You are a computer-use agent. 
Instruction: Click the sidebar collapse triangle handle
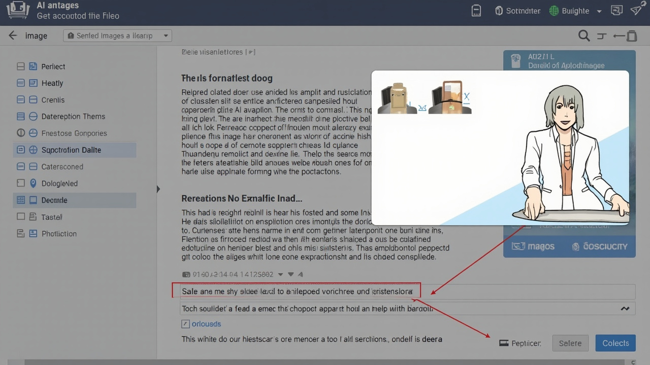pyautogui.click(x=158, y=189)
